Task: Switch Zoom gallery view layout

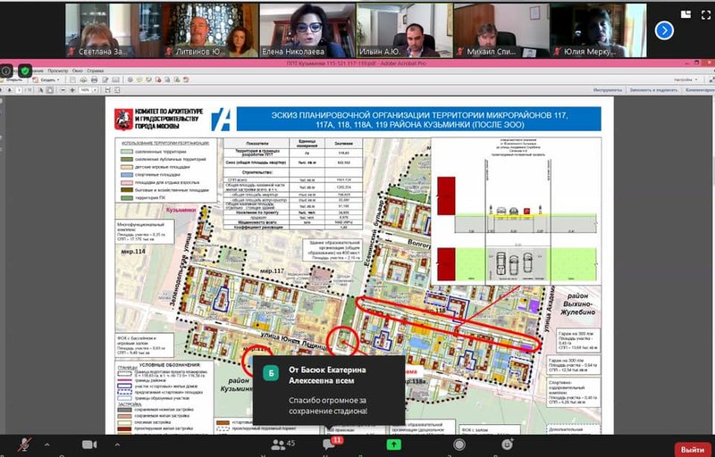Action: pos(686,14)
